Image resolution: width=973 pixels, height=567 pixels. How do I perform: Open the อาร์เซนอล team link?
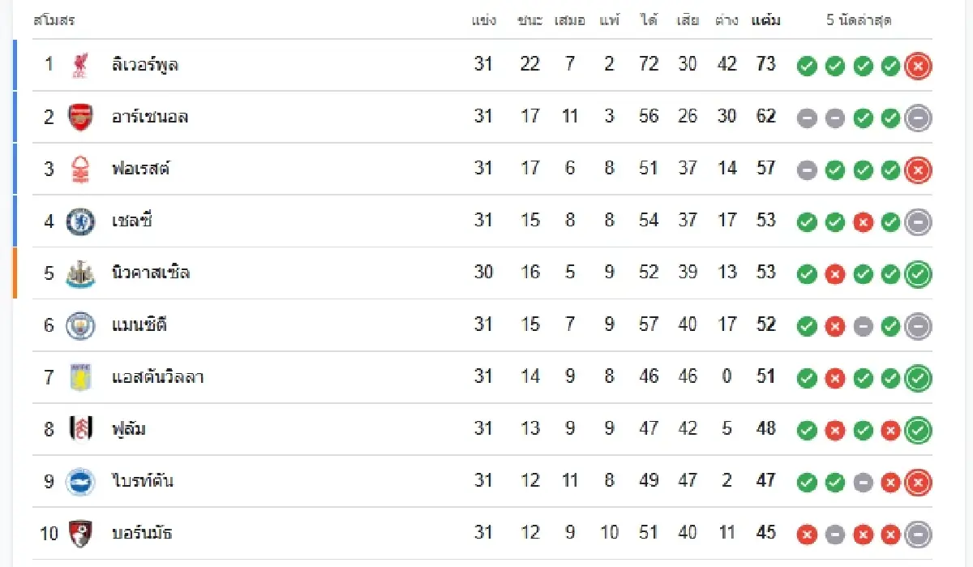(150, 117)
